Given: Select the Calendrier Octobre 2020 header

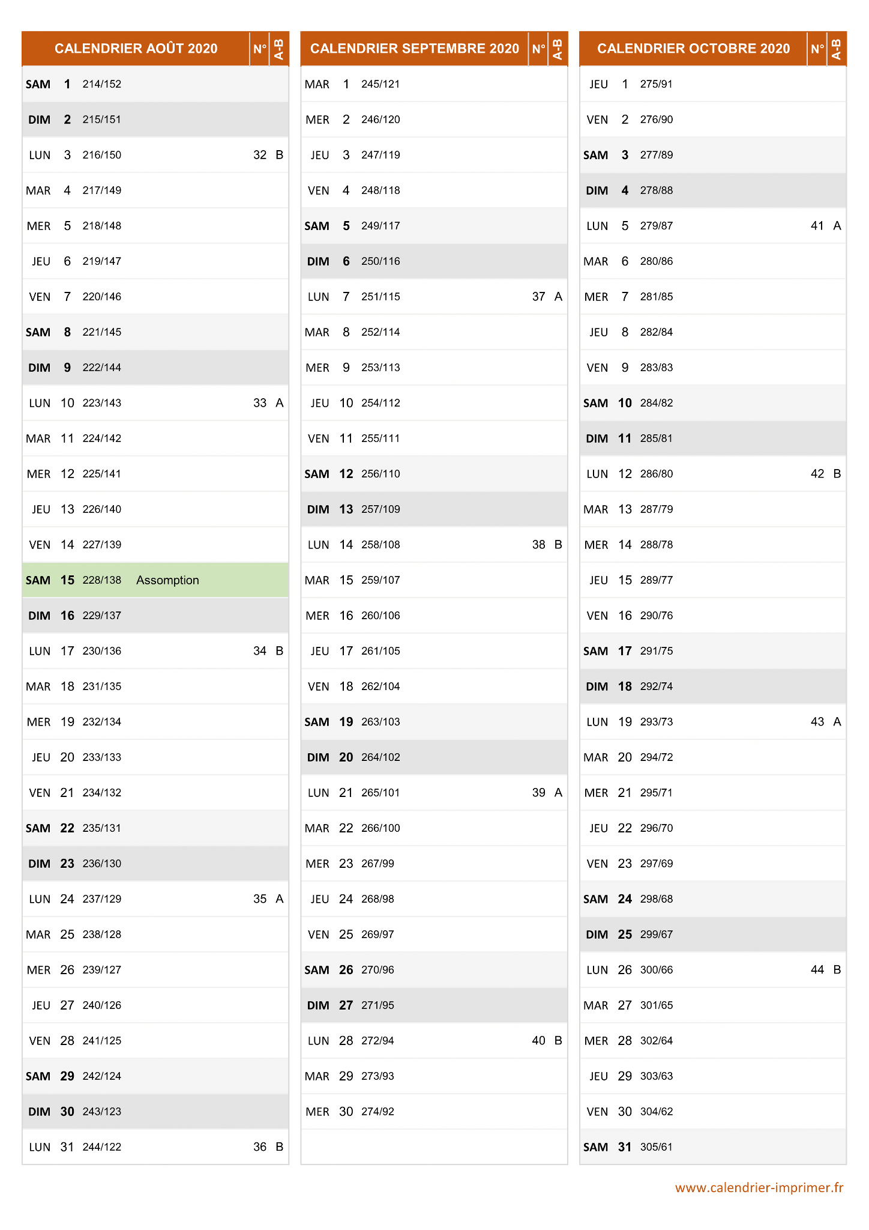Looking at the screenshot, I should pos(693,49).
